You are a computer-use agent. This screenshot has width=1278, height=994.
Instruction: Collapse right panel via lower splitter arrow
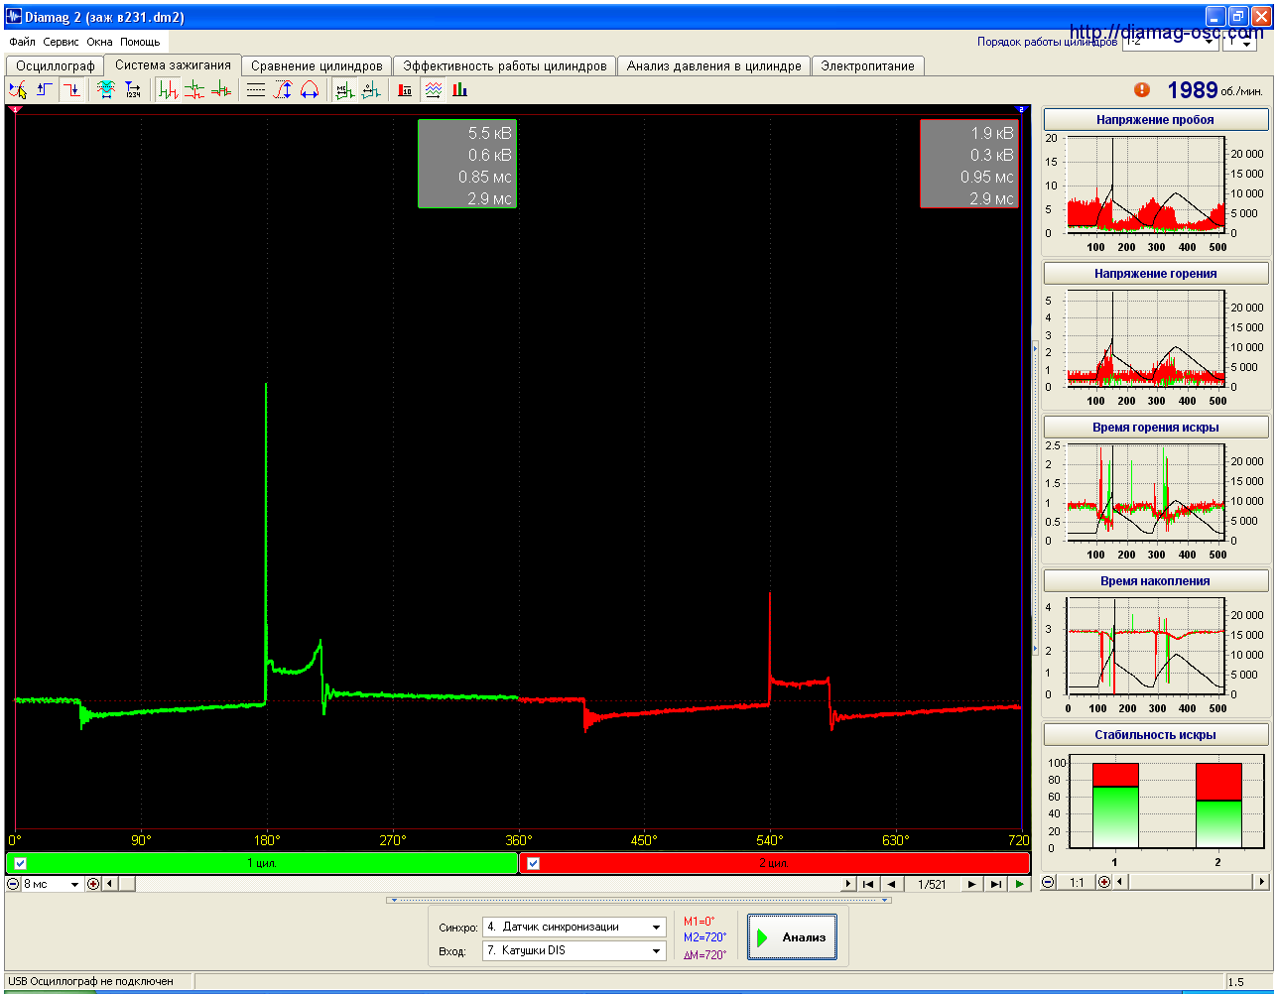coord(1035,649)
